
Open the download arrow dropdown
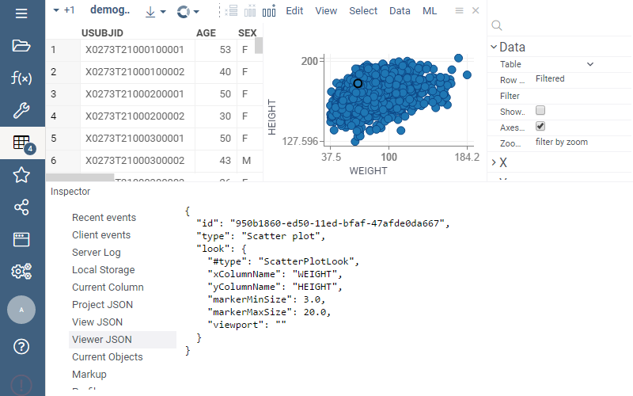pos(155,11)
